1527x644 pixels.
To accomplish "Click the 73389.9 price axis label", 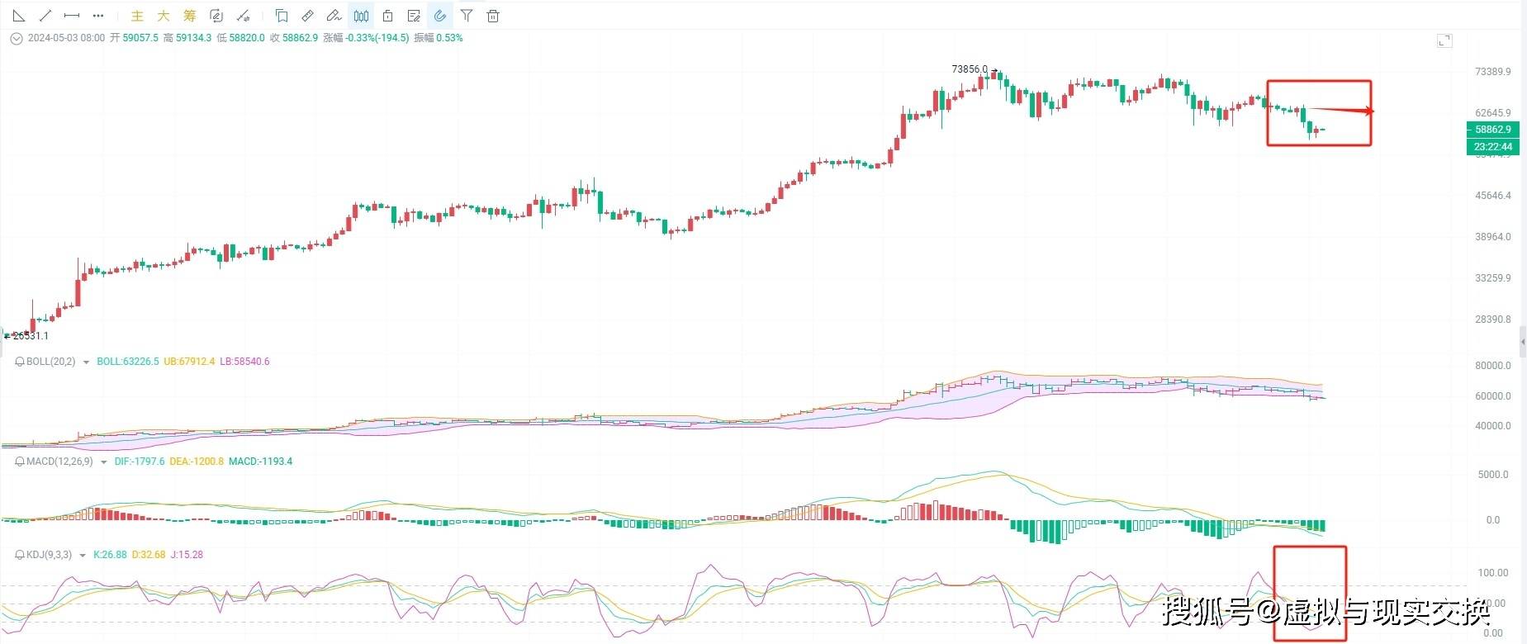I will tap(1493, 72).
